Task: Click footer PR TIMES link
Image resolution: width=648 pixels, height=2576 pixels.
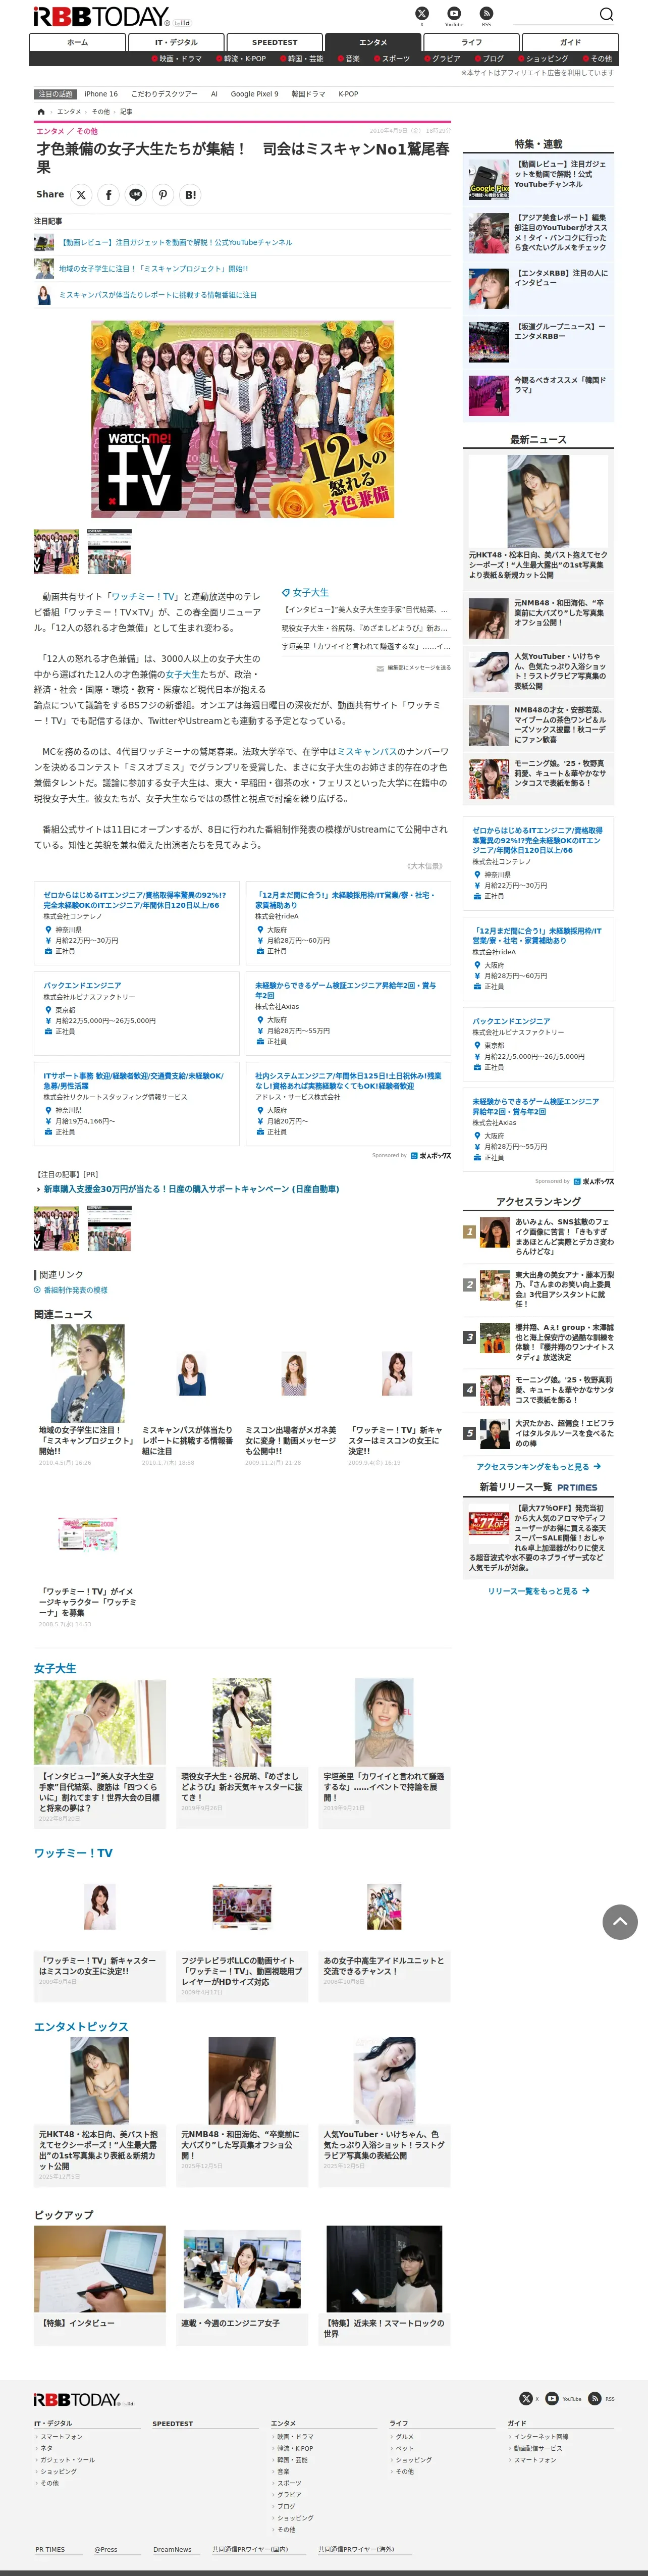Action: pyautogui.click(x=50, y=2549)
